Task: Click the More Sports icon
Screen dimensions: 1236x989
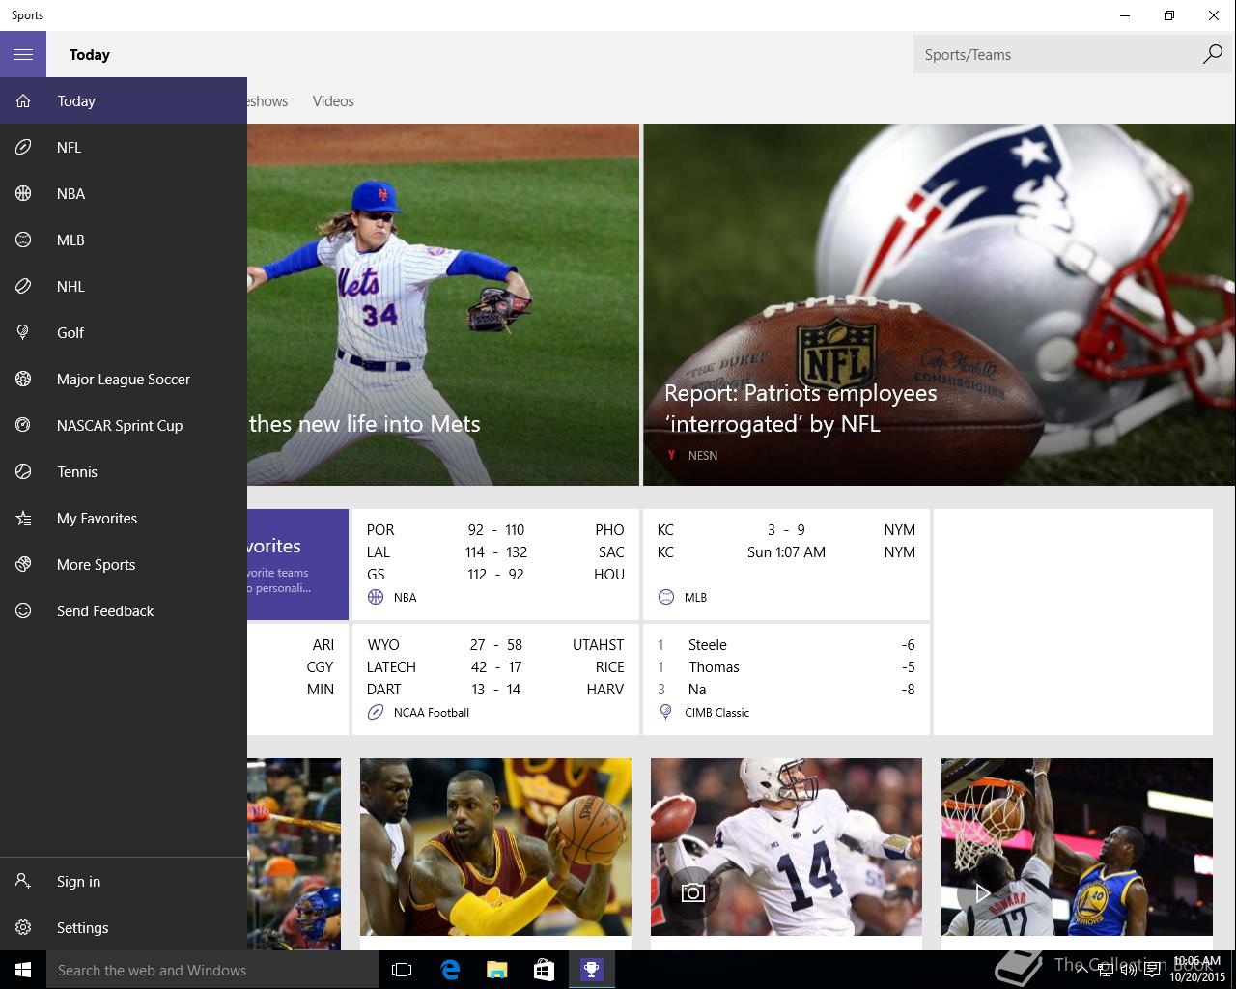Action: coord(23,564)
